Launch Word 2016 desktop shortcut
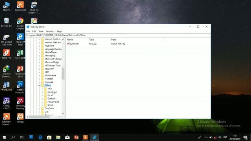Viewport: 251px width, 141px height. tap(6, 86)
